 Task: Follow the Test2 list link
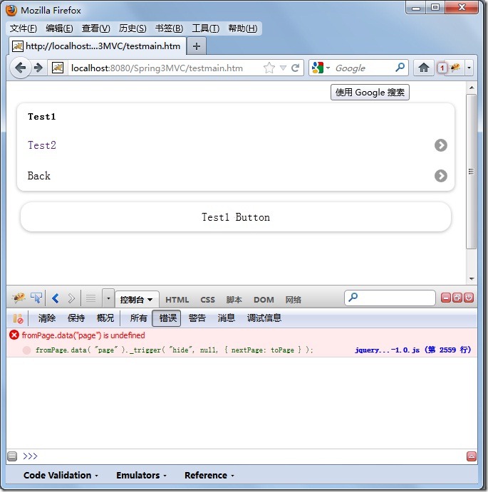click(42, 145)
